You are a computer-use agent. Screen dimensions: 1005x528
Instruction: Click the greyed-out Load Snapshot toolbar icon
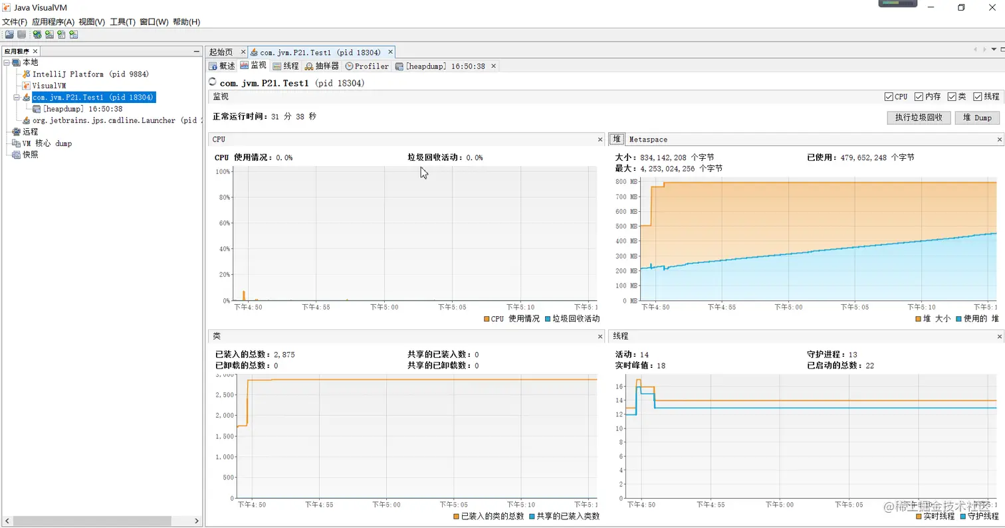point(21,35)
